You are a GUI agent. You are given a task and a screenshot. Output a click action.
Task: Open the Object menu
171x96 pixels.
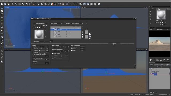(x=10, y=1)
